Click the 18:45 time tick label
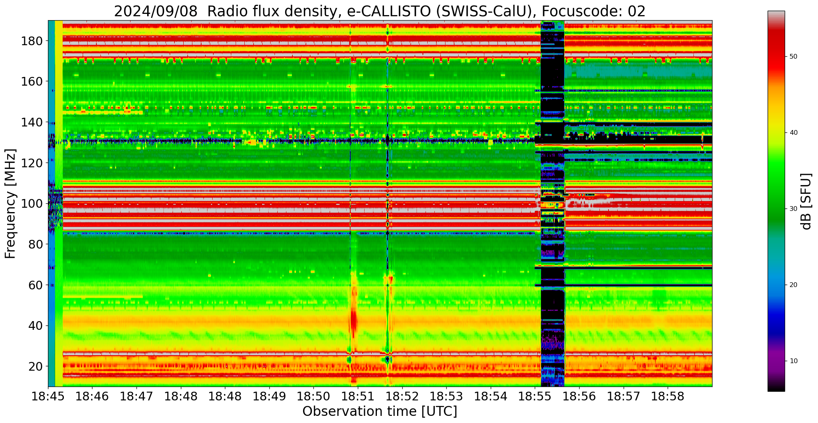 pyautogui.click(x=48, y=396)
